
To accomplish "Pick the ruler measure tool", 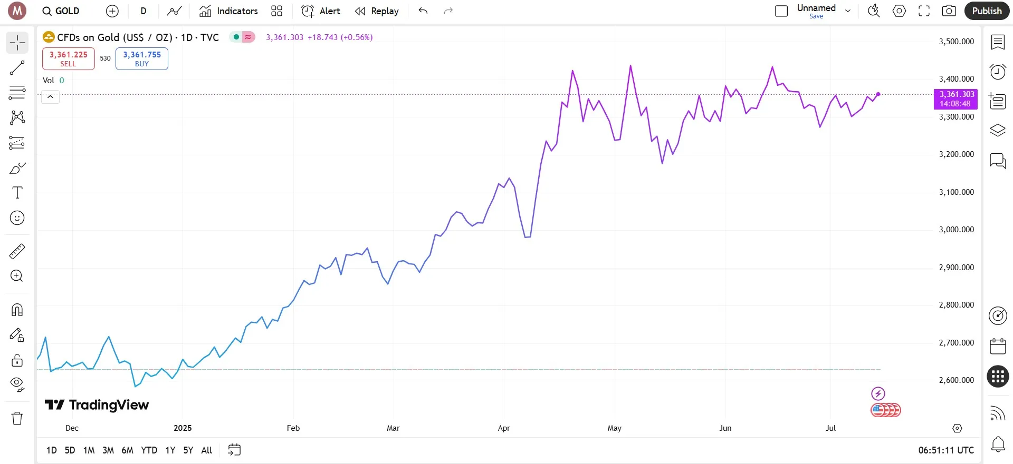I will (x=17, y=252).
